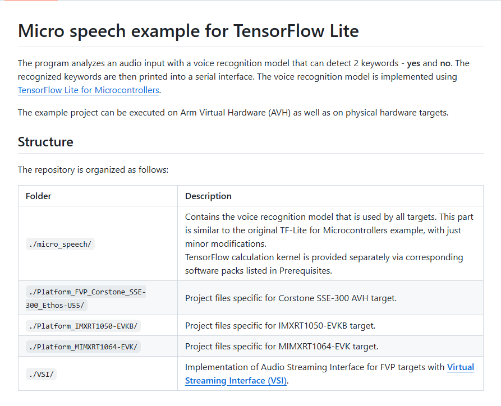
Task: Click the ./Platform_MIMXRT1064-EVK/ folder name
Action: click(x=82, y=347)
